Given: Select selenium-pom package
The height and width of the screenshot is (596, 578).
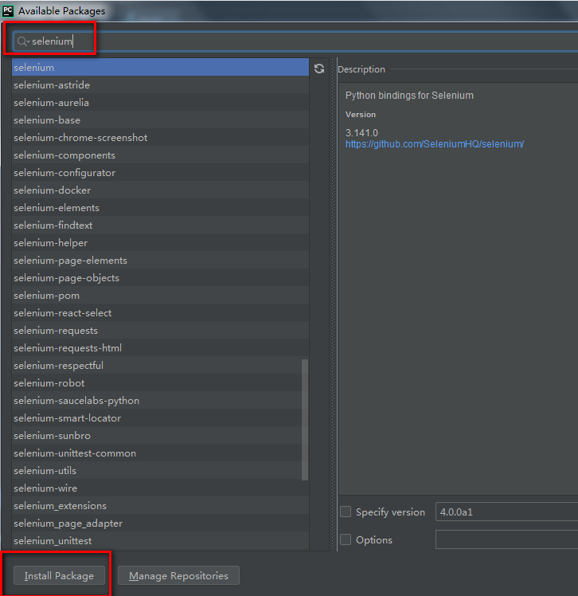Looking at the screenshot, I should [x=160, y=295].
